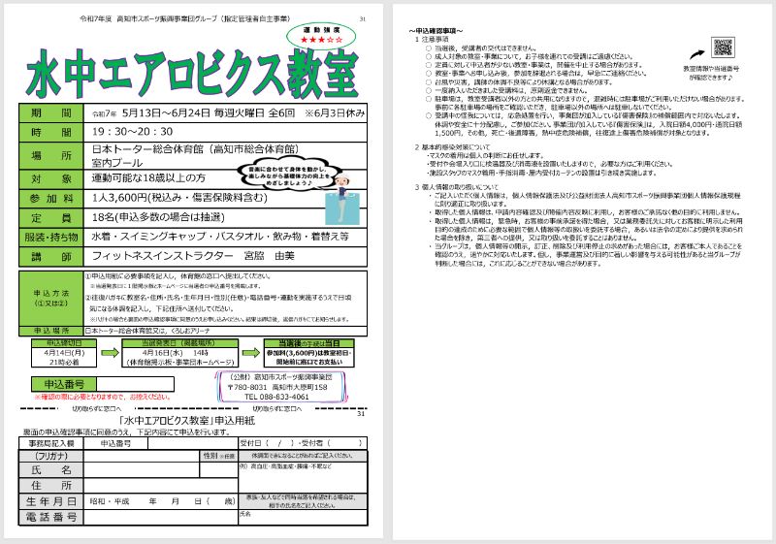Click the blank 申込番号 field beside its green label
The width and height of the screenshot is (776, 544).
135,384
